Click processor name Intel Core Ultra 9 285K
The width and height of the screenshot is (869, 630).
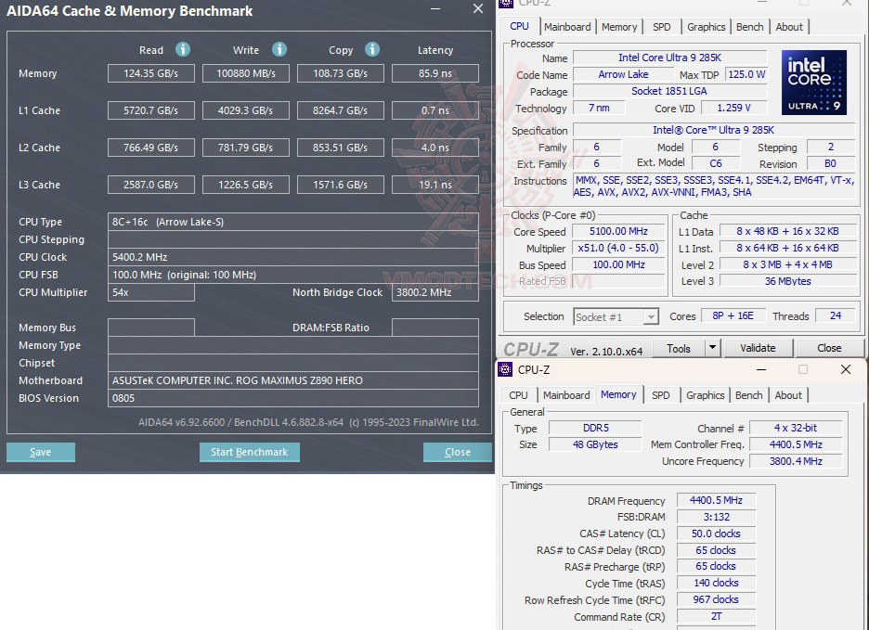tap(670, 58)
